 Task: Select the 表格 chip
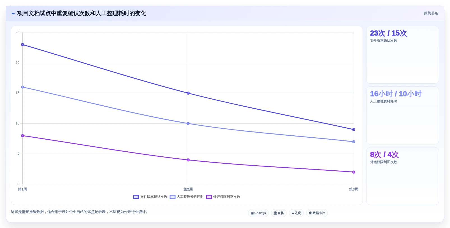coord(279,213)
